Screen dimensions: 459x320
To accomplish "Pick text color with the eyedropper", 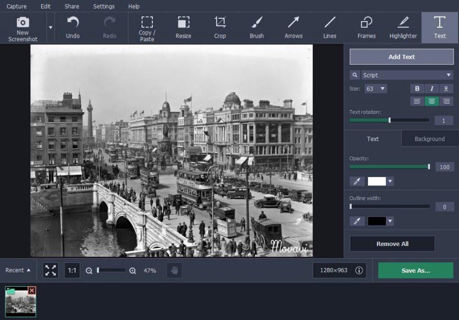I will coord(357,181).
